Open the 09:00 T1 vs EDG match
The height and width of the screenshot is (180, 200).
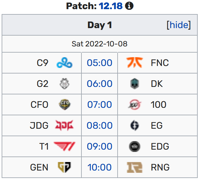(x=99, y=146)
